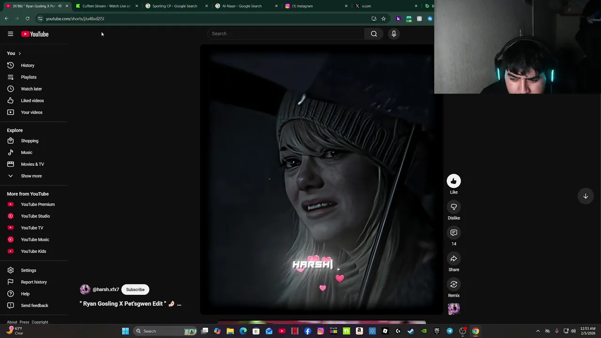Share this Short using arrow icon
Screen dimensions: 601x338
pos(454,259)
